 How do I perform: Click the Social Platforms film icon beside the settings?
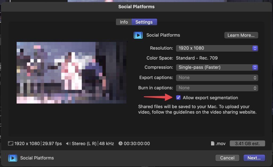tap(138, 35)
